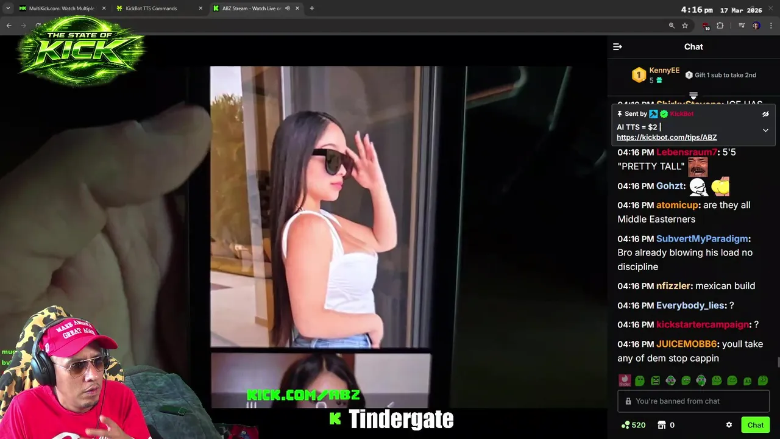Open a new browser tab
Screen dimensions: 780x439
click(x=311, y=9)
